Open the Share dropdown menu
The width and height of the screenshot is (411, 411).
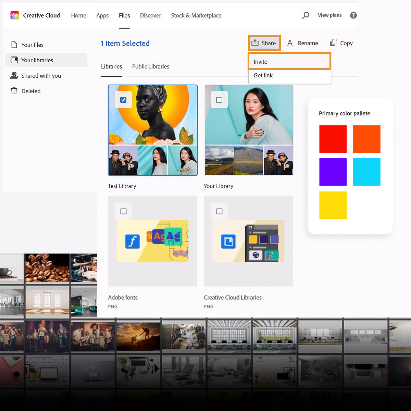click(264, 43)
